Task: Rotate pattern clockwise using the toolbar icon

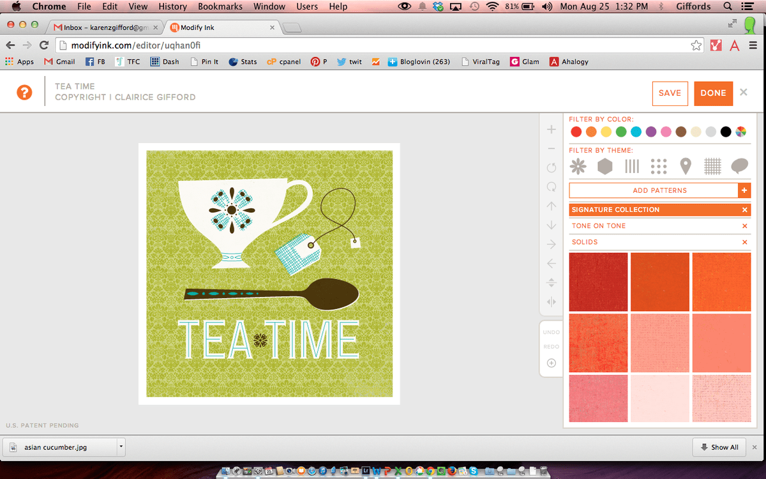Action: click(x=552, y=187)
